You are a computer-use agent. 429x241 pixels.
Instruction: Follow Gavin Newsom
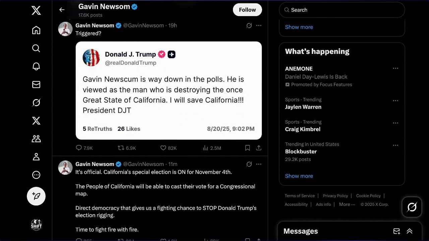247,10
